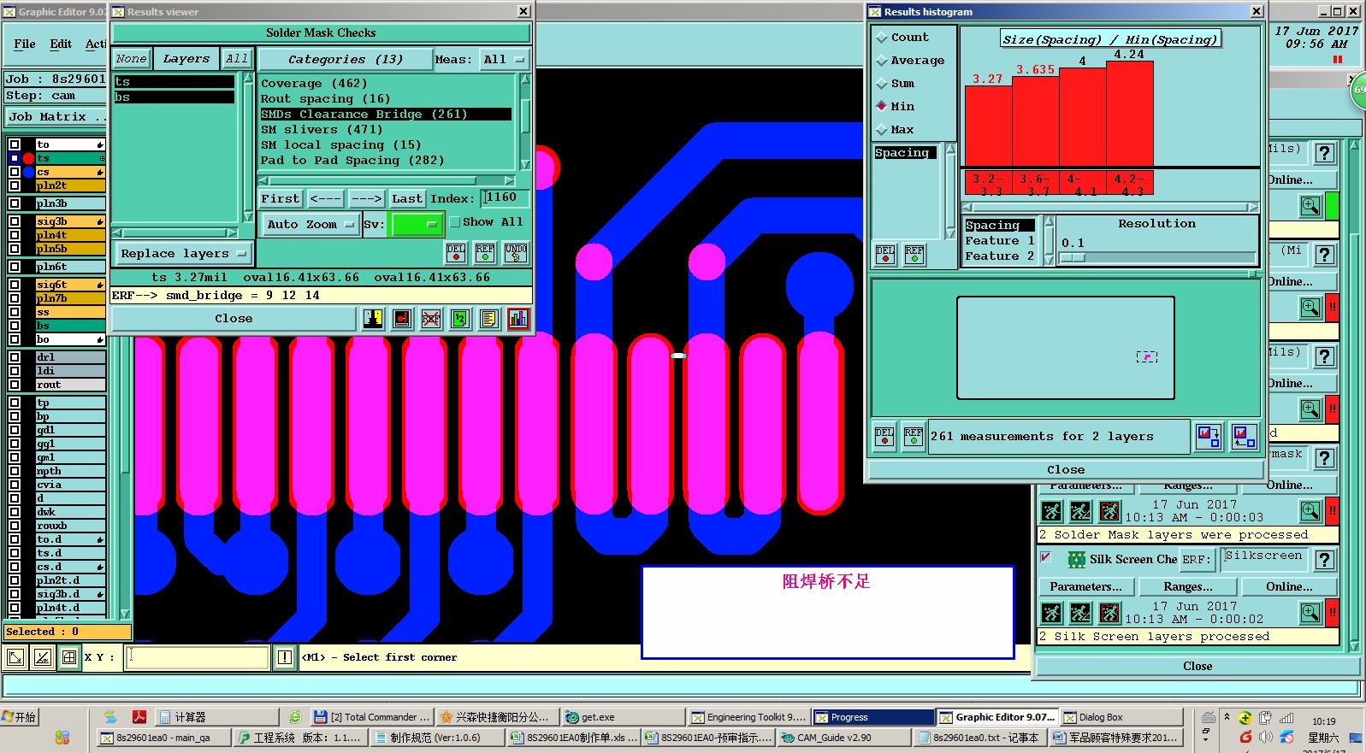
Task: Click first run icon in Solder Mask row
Action: [1052, 511]
